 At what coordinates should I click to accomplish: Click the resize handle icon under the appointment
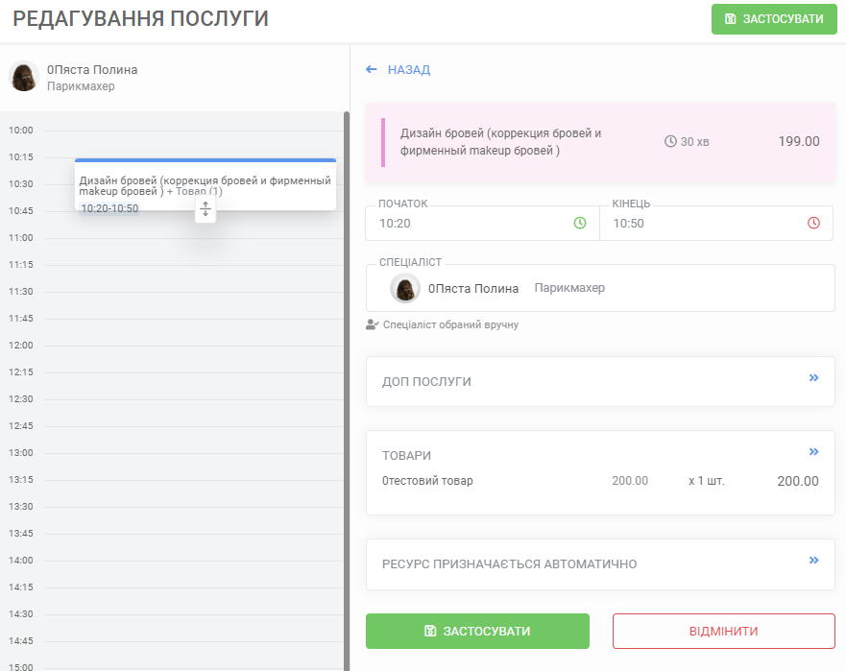pos(205,210)
